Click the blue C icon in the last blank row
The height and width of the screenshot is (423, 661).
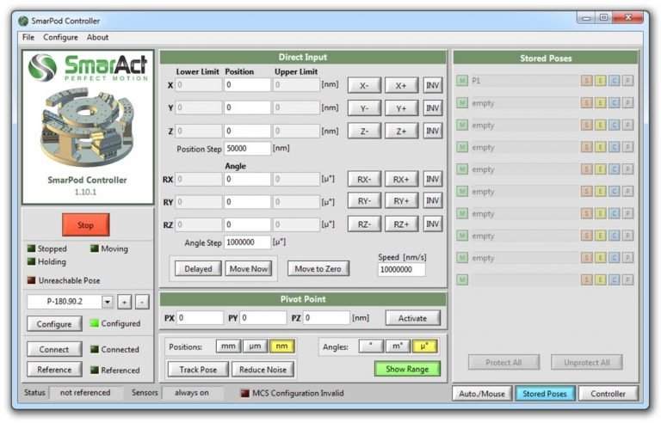614,279
